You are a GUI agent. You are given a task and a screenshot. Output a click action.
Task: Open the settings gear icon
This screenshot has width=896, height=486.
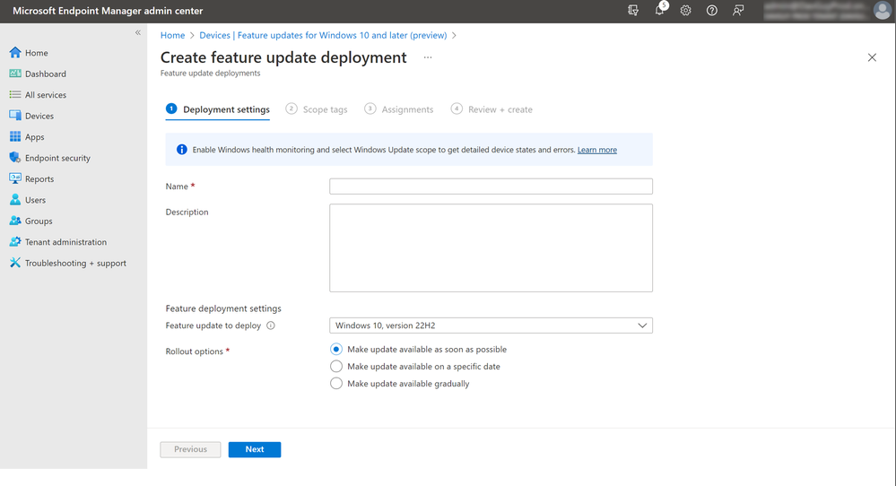point(685,11)
